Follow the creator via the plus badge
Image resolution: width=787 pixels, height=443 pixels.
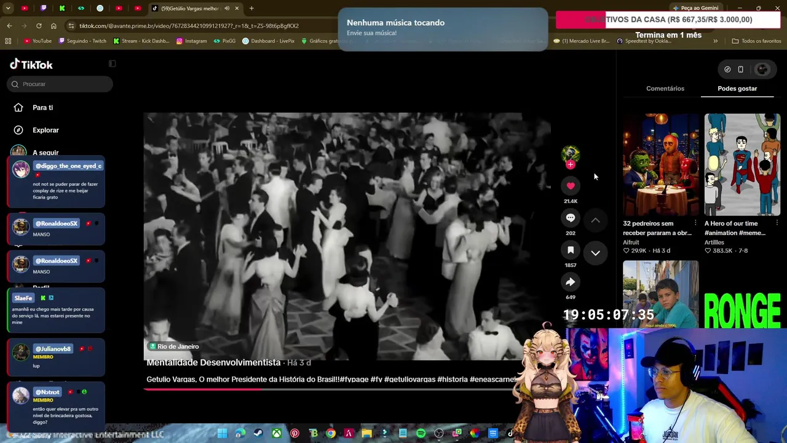[x=571, y=164]
